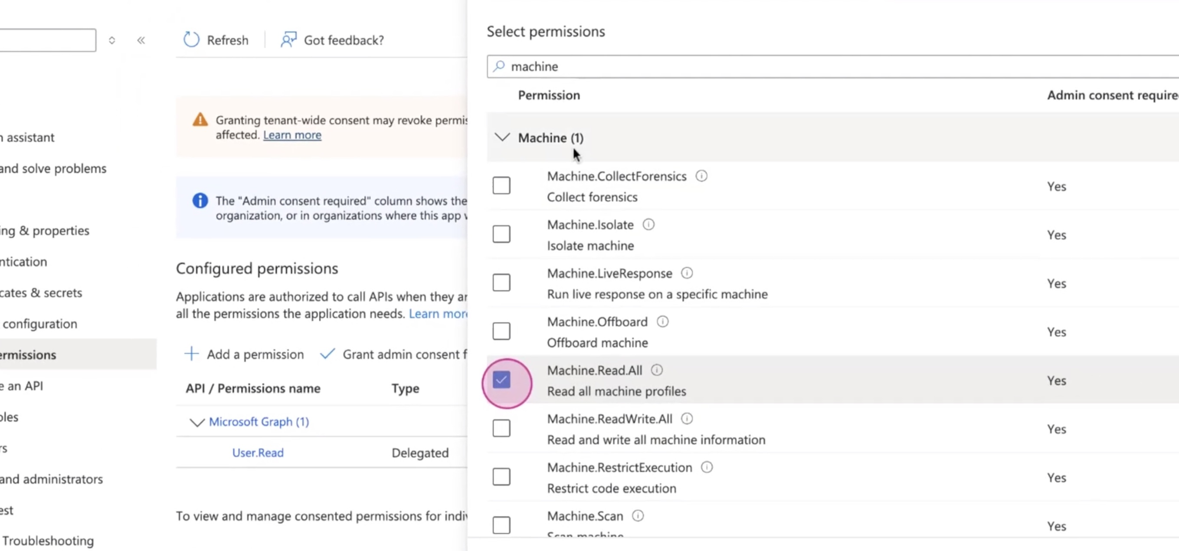Collapse the sidebar with the double-chevron icon

[141, 40]
